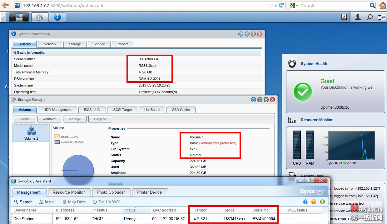
Task: Open System Information from the DSM taskbar
Action: tap(57, 17)
